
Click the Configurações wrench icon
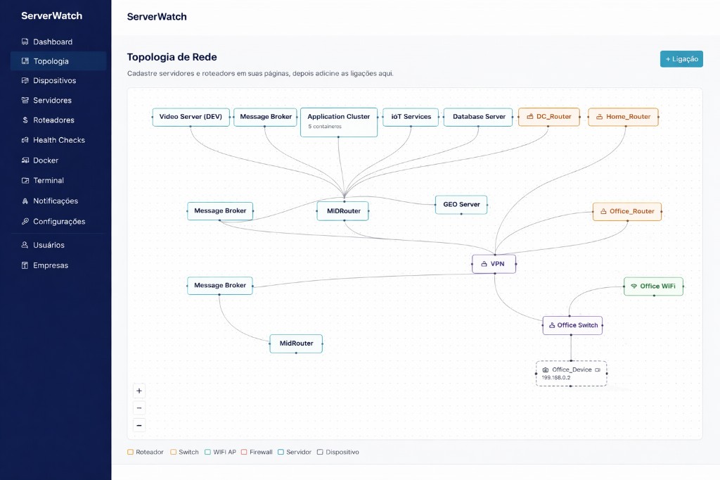pos(25,222)
